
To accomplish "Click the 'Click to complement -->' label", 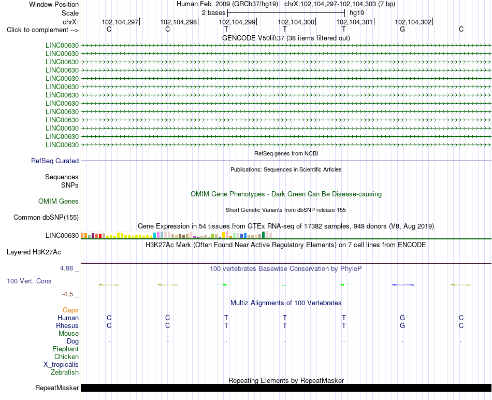I will (x=42, y=30).
